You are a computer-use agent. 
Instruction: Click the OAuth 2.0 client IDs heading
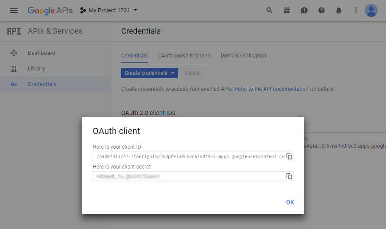[x=148, y=113]
